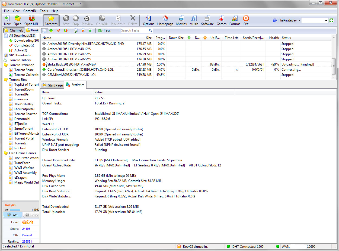The height and width of the screenshot is (251, 339).
Task: Open the Movies channel
Action: (181, 20)
